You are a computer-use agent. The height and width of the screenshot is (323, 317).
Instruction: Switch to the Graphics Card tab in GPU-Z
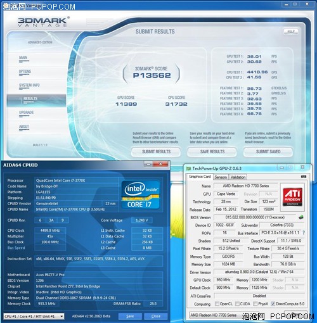pos(200,177)
